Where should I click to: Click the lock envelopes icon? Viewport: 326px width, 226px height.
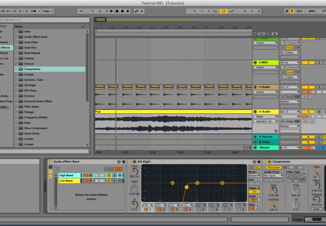coord(274,33)
